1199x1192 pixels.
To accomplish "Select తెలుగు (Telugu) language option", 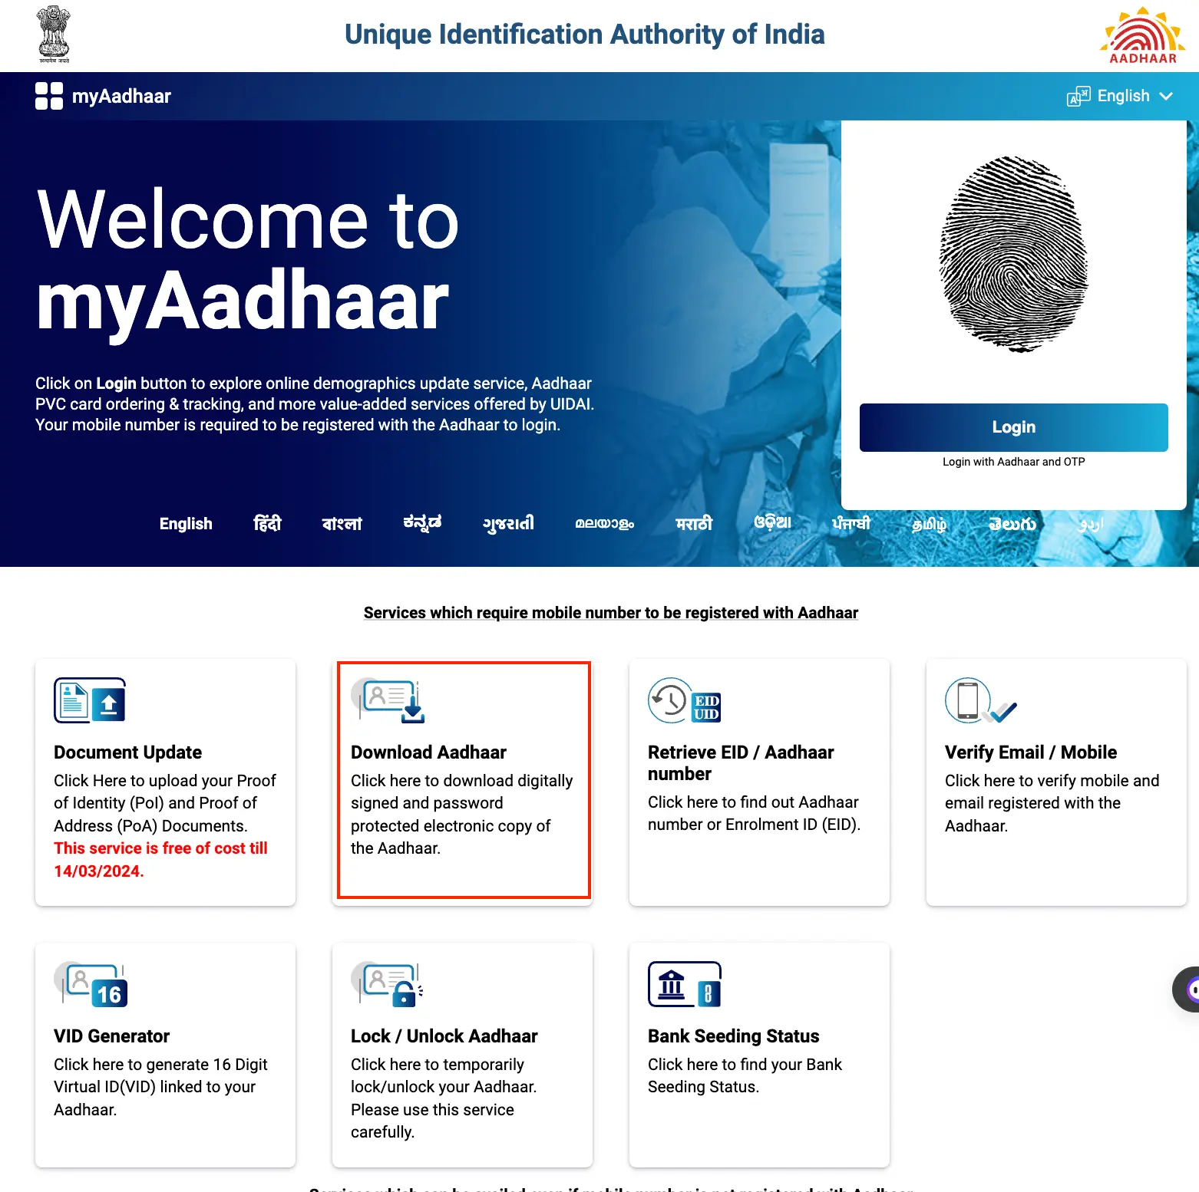I will coord(1012,524).
